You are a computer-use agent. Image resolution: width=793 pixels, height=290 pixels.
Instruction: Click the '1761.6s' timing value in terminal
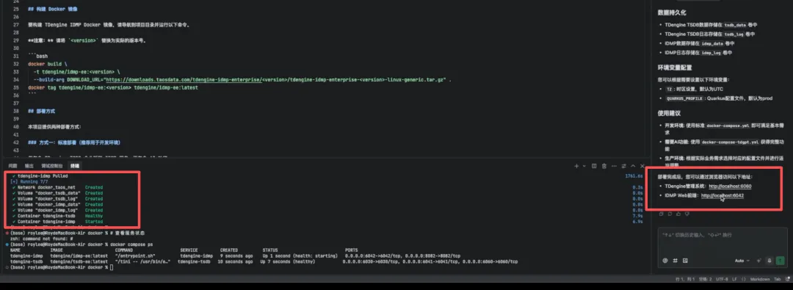[635, 176]
